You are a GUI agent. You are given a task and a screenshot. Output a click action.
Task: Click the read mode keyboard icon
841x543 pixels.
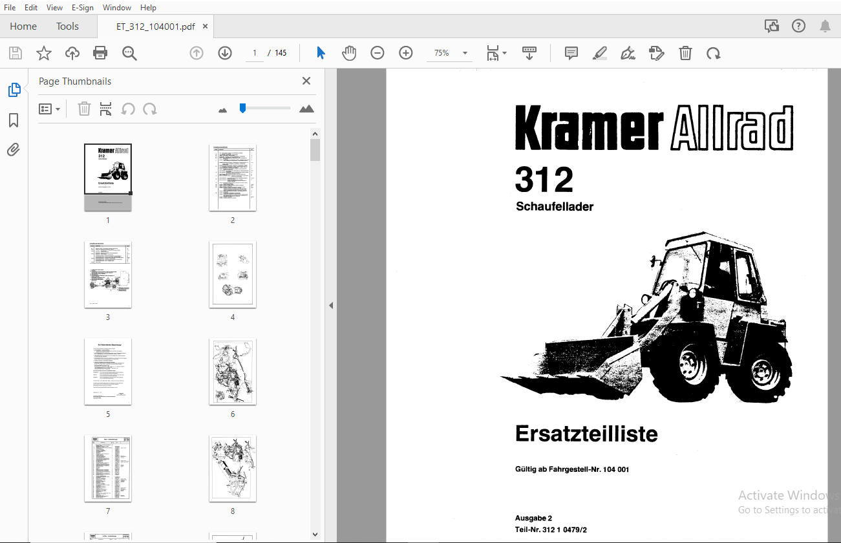point(529,53)
